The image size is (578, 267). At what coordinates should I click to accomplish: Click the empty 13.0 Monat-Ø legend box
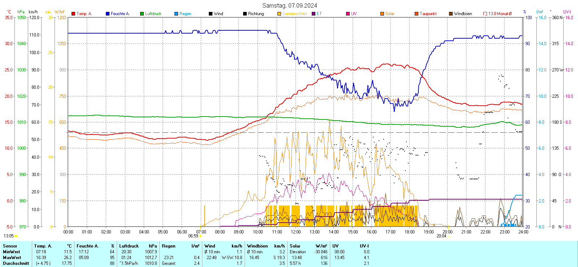tap(485, 14)
